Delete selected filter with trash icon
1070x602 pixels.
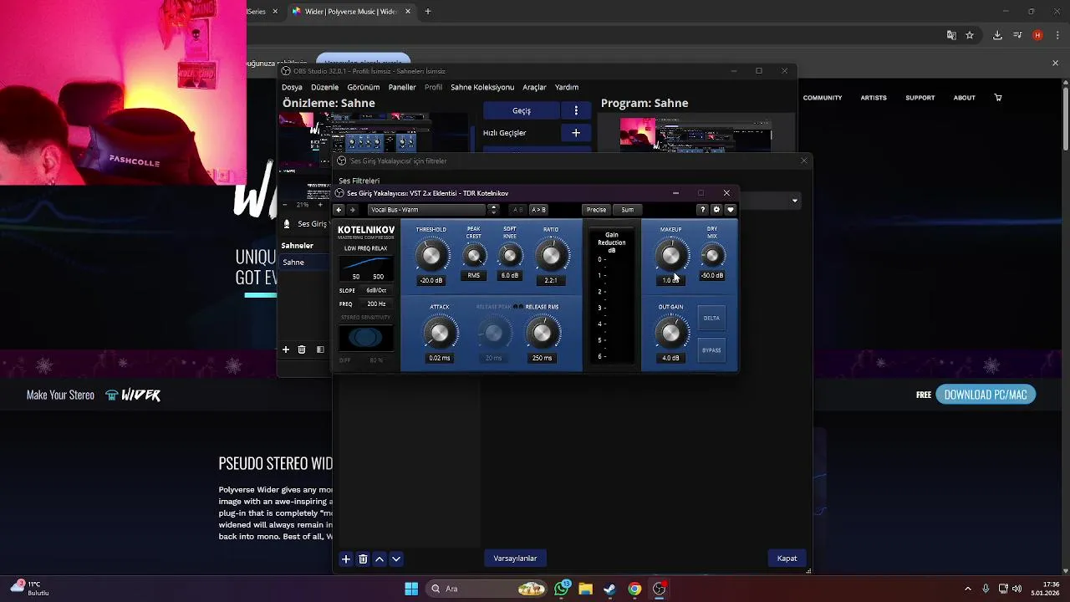point(363,559)
